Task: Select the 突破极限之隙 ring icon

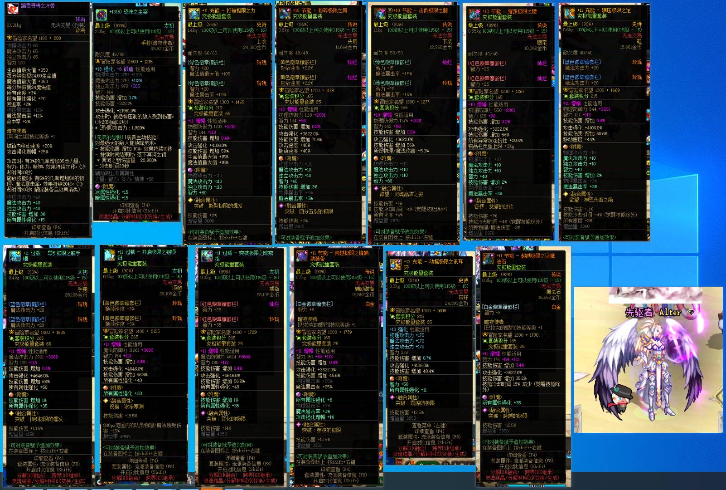Action: (x=207, y=256)
